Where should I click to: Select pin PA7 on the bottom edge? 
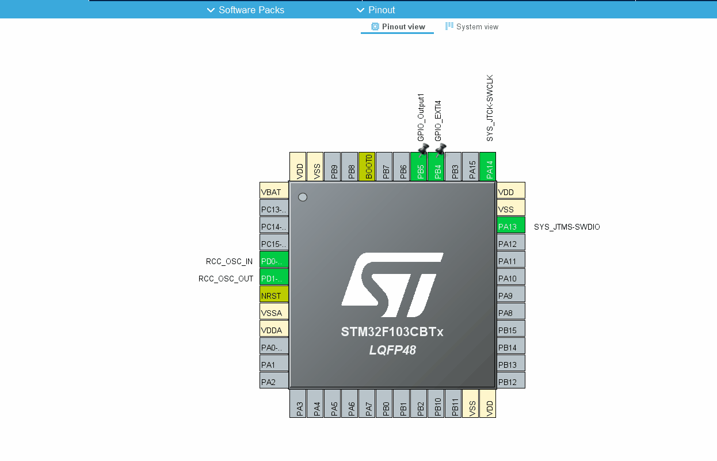pyautogui.click(x=367, y=403)
